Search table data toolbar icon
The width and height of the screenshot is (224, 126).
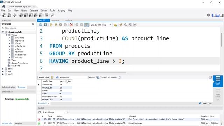click(x=47, y=15)
